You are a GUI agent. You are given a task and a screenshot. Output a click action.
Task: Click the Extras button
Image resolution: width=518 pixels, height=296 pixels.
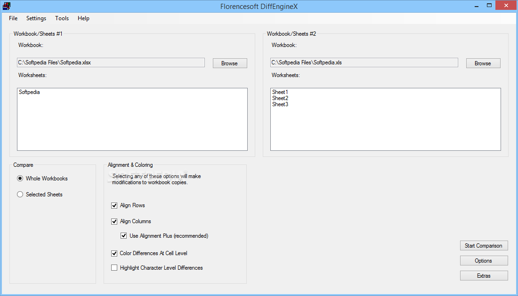484,276
